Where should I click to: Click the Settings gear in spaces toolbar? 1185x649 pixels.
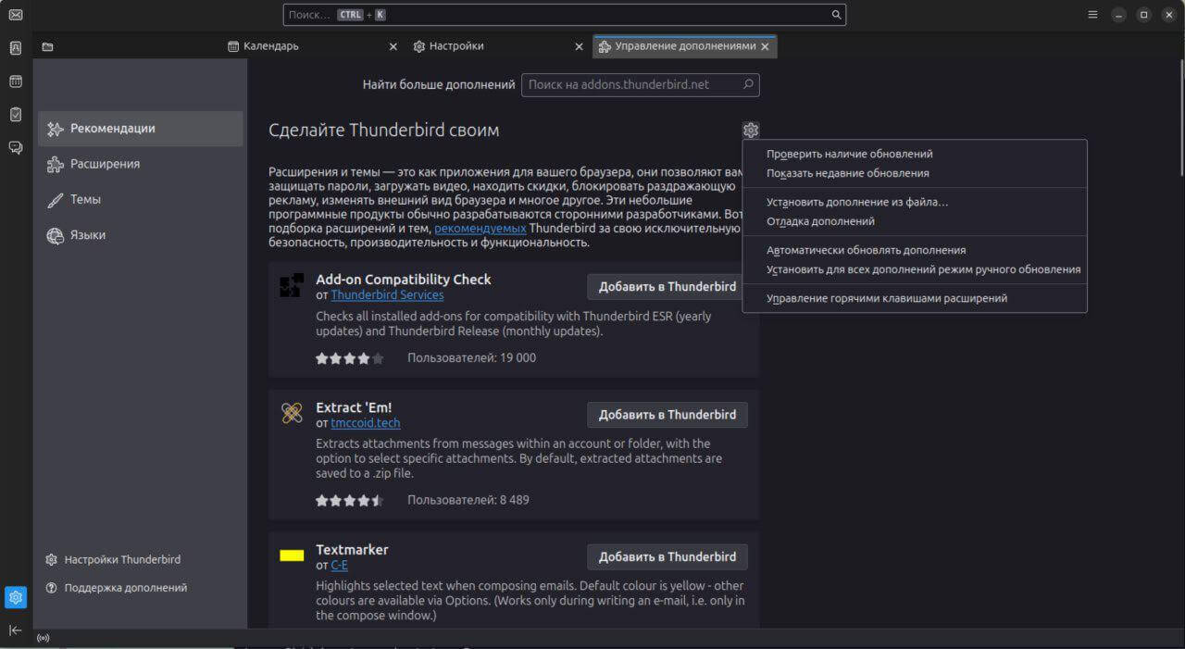pyautogui.click(x=16, y=597)
